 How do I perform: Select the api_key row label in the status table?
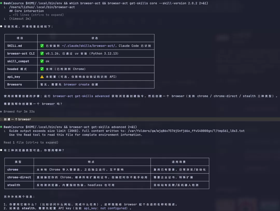coord(13,77)
